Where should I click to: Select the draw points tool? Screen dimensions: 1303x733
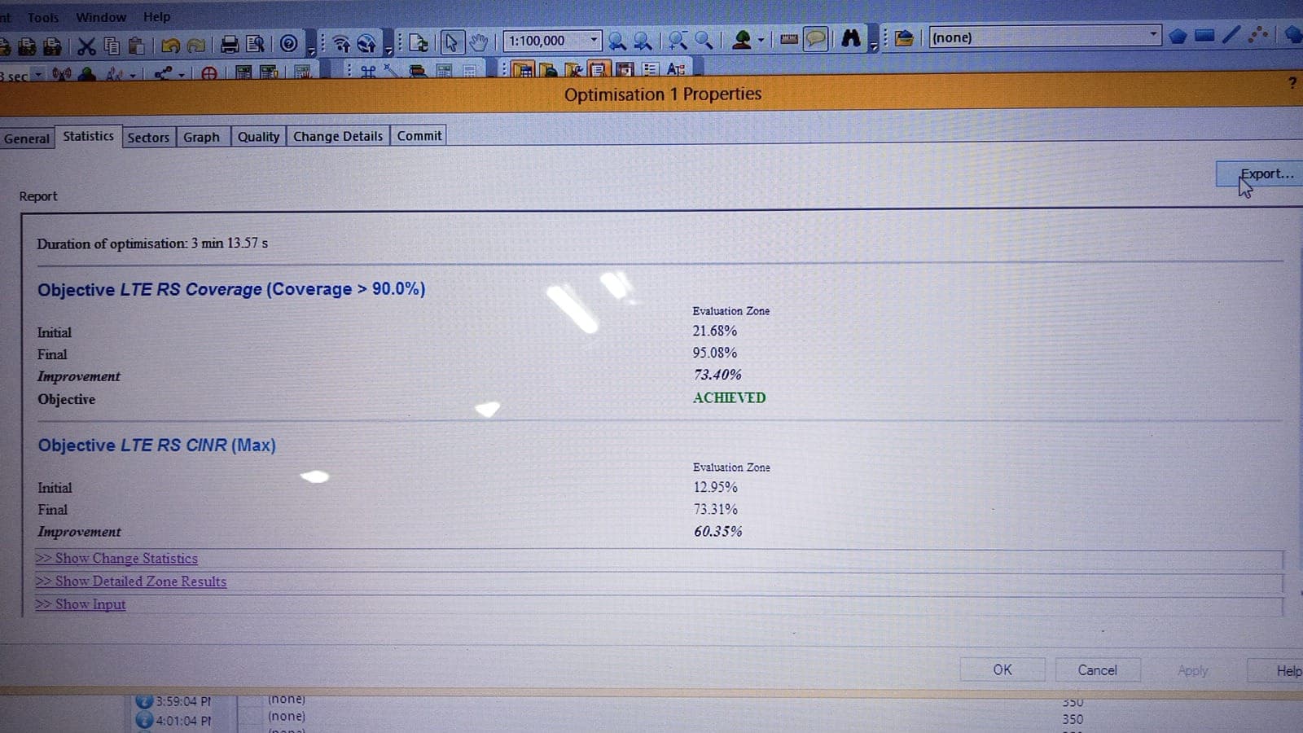(1258, 34)
